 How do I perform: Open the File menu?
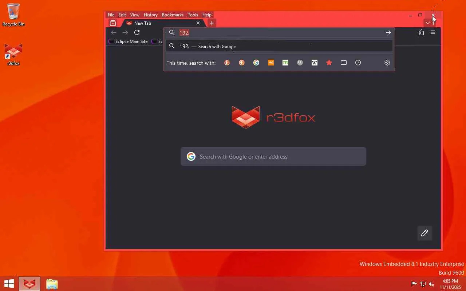click(111, 15)
